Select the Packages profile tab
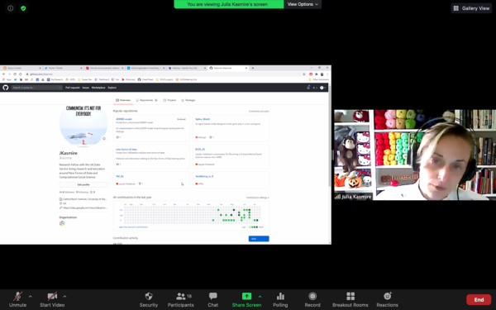The height and width of the screenshot is (310, 496). click(188, 100)
